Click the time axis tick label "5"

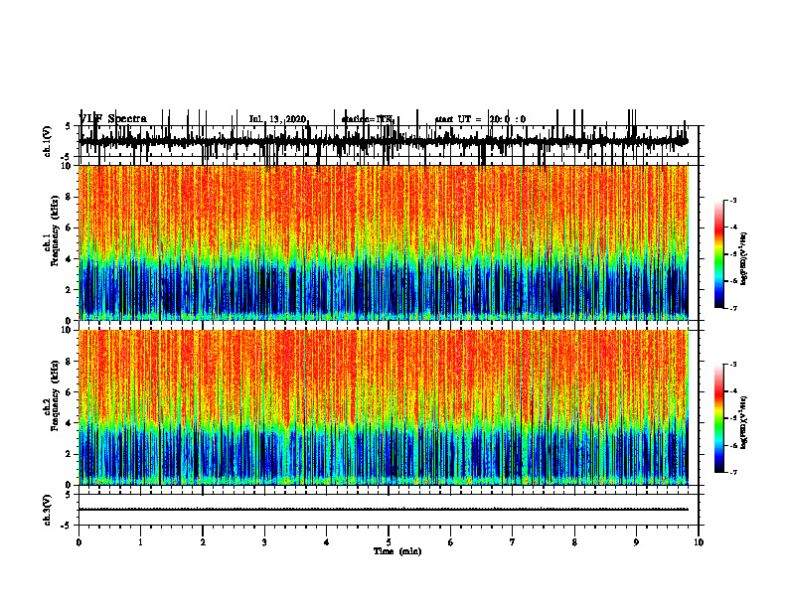click(389, 542)
